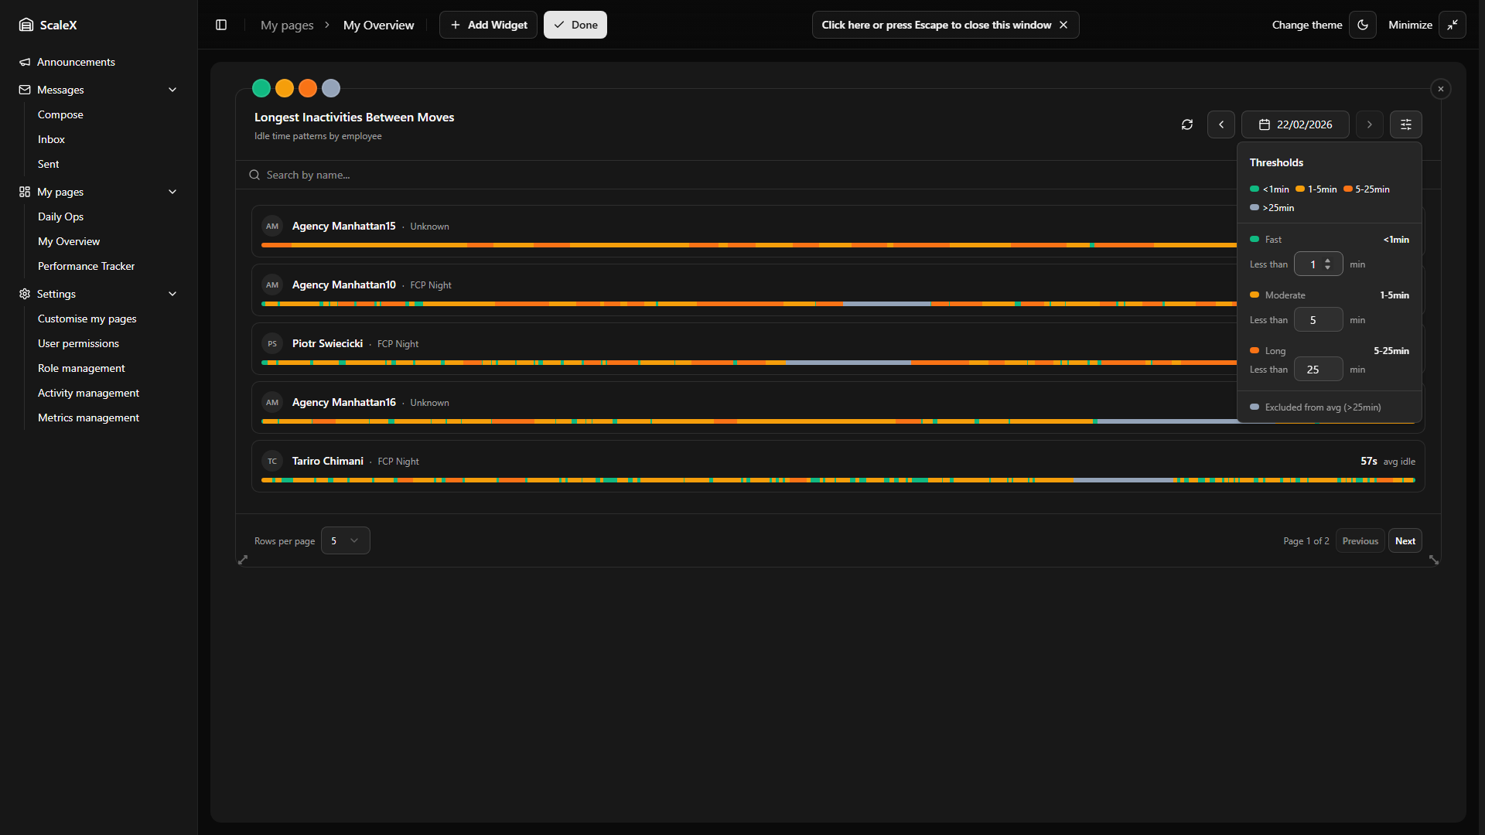This screenshot has width=1485, height=835.
Task: Open the 22/02/2026 date picker
Action: tap(1296, 124)
